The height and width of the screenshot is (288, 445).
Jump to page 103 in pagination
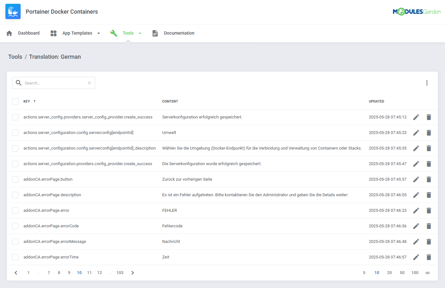pyautogui.click(x=120, y=272)
